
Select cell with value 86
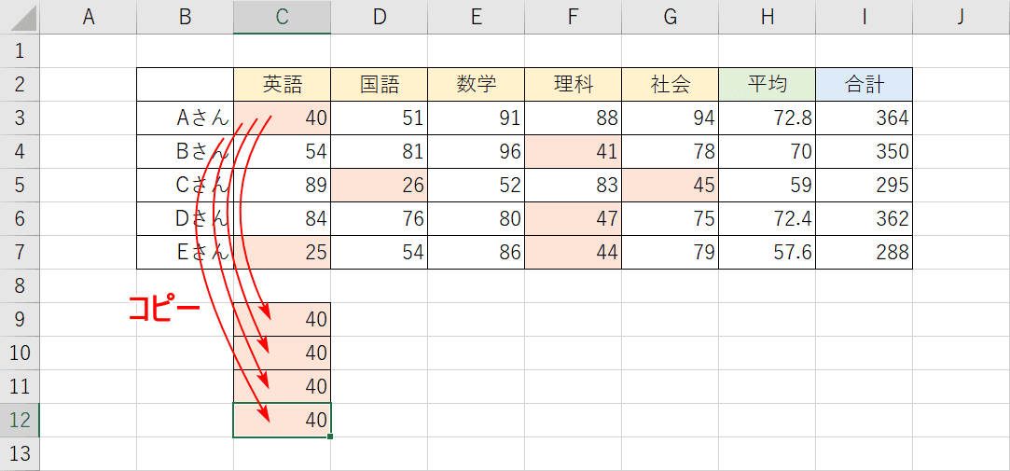[x=476, y=252]
